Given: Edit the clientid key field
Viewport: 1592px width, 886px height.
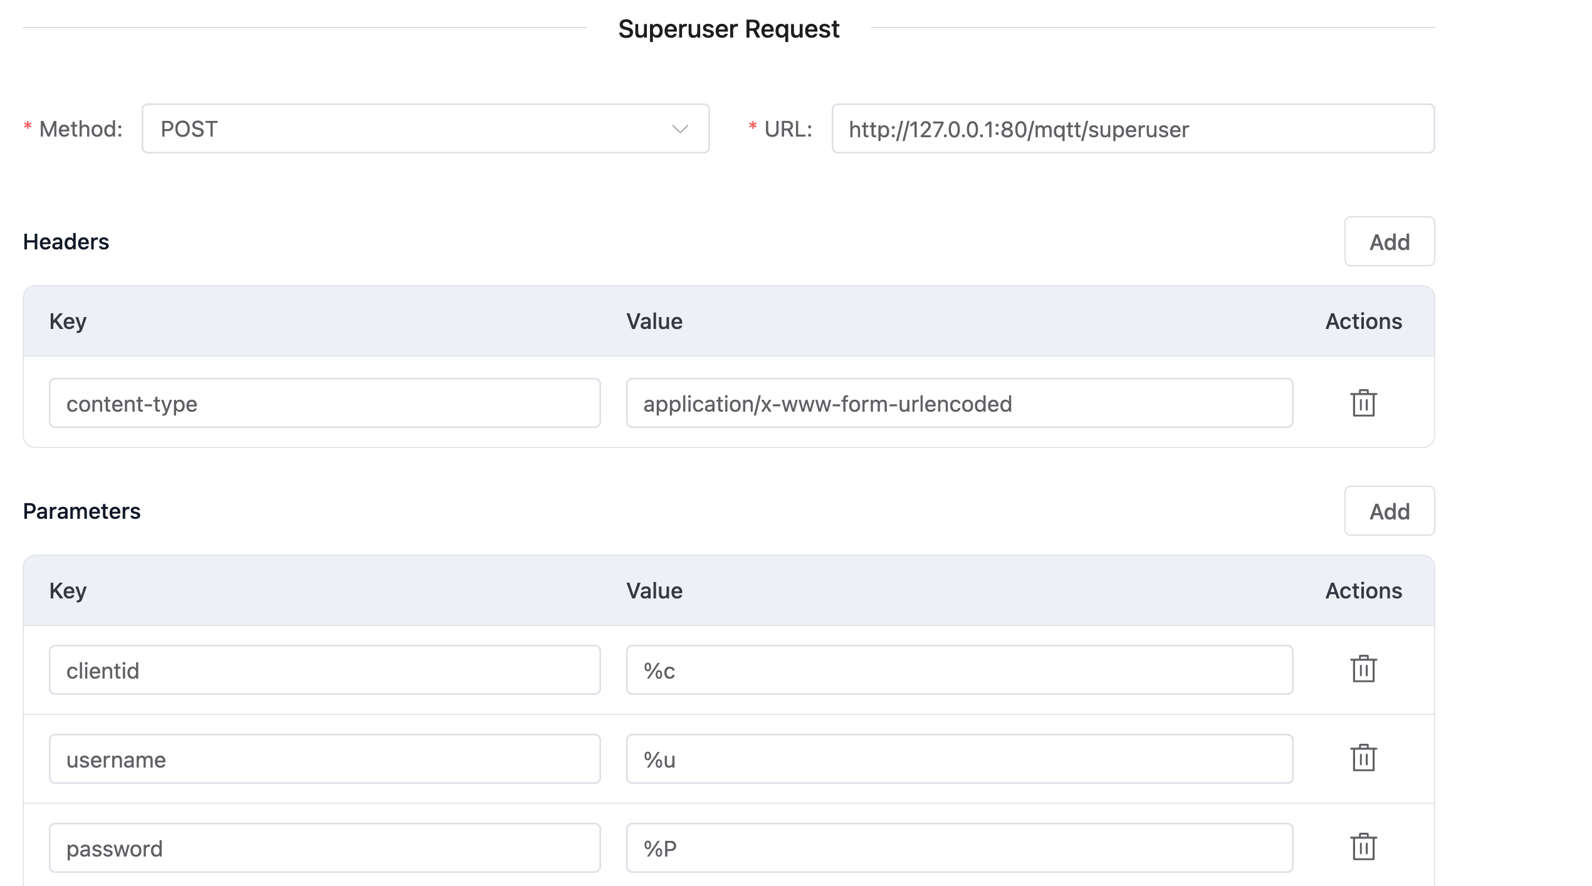Looking at the screenshot, I should pos(325,670).
